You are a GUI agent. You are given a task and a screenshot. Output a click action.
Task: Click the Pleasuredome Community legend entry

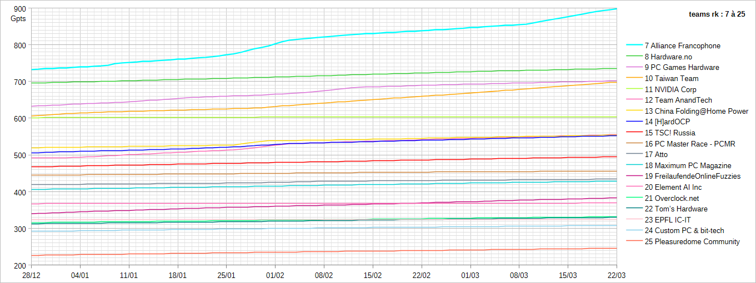[692, 241]
